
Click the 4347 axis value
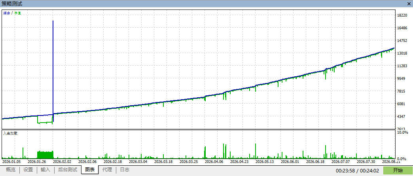point(402,116)
